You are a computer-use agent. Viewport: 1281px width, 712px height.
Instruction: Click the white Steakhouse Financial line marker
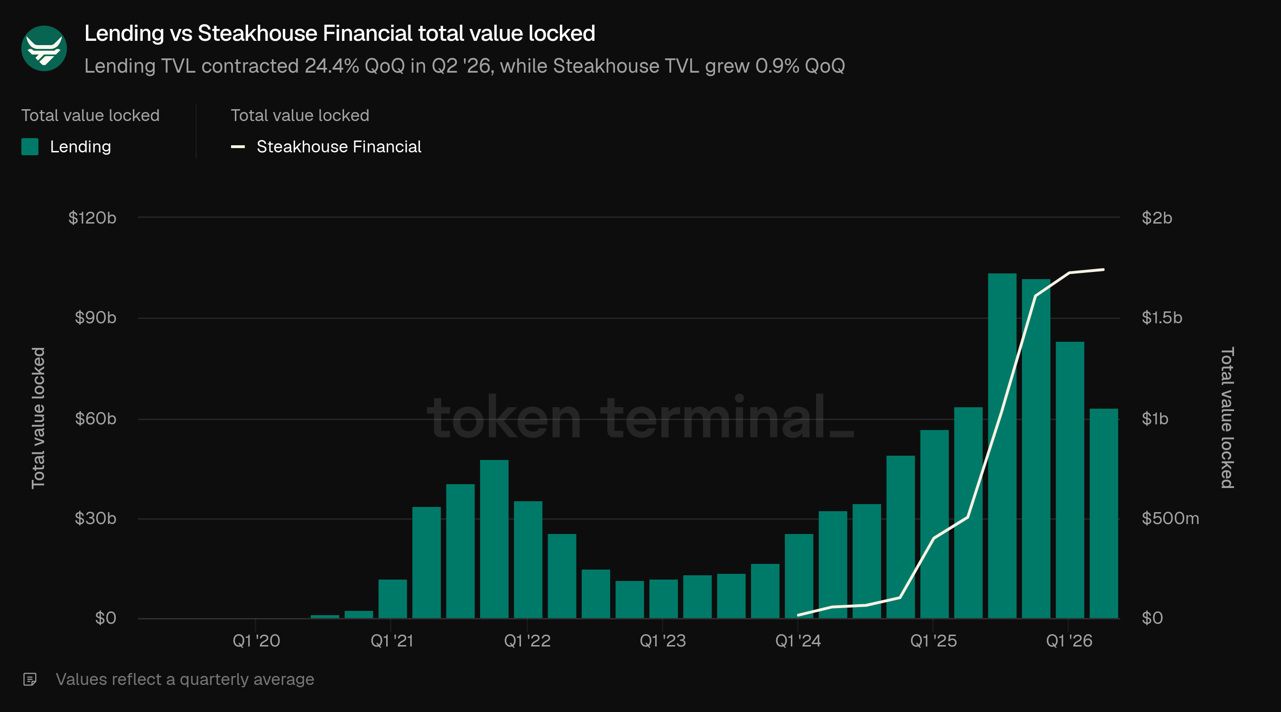click(x=238, y=147)
